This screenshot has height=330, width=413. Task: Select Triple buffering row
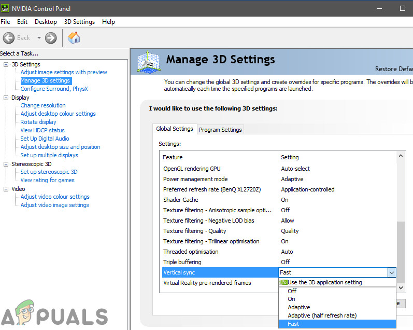[x=279, y=262]
